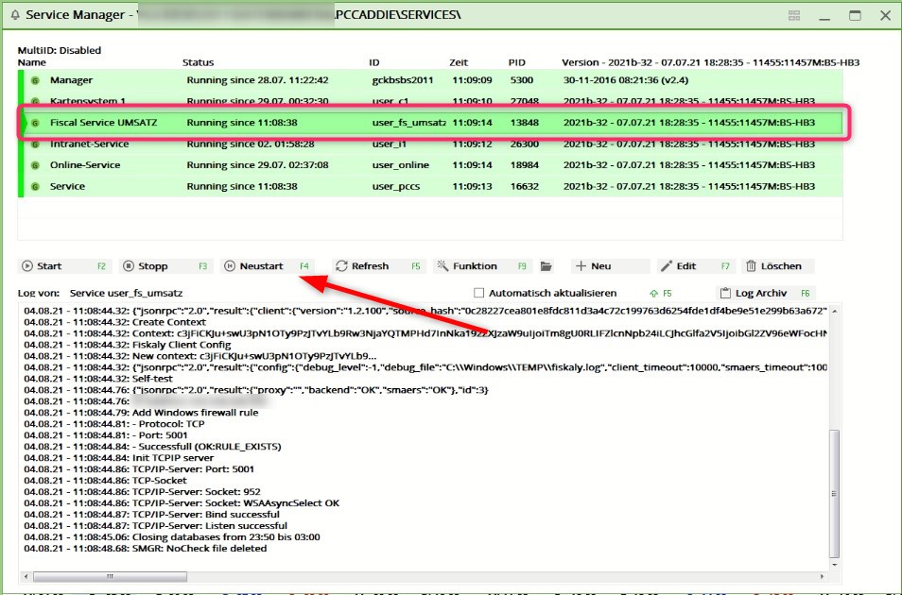Image resolution: width=902 pixels, height=595 pixels.
Task: Enable the Automatisch aktualisieren checkbox
Action: tap(479, 293)
